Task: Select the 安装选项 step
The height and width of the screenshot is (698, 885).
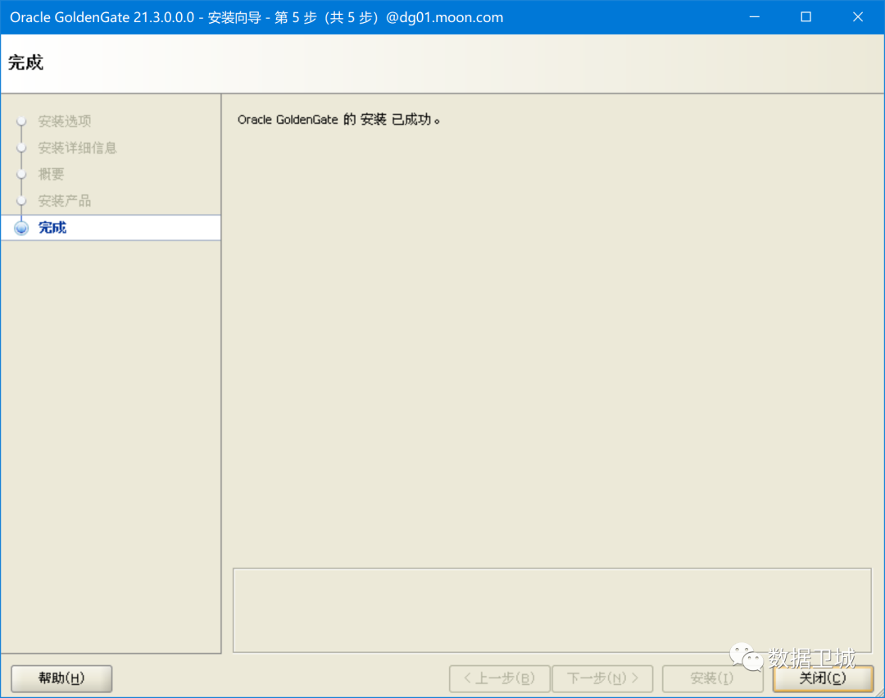Action: (x=65, y=121)
